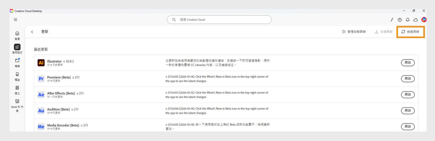435x141 pixels.
Task: Click 於一天前更新 under After Effects
Action: tap(55, 97)
